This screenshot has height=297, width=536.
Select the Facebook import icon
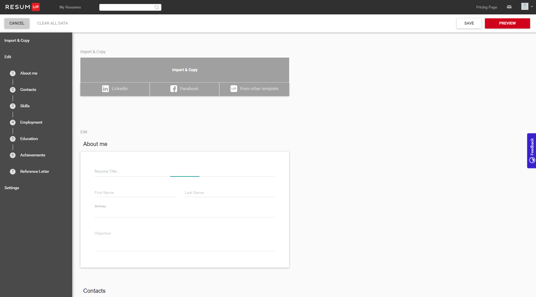coord(174,89)
